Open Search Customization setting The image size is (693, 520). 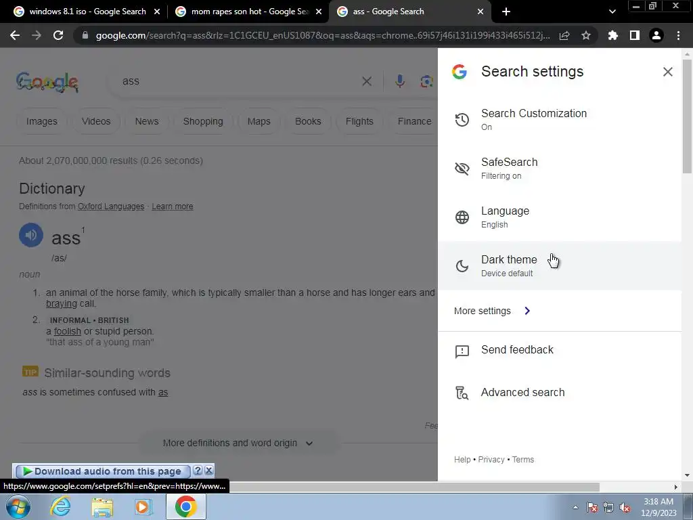tap(560, 119)
